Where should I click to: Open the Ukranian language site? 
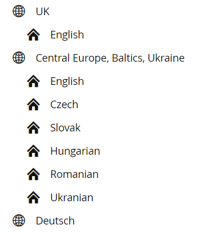pos(72,198)
